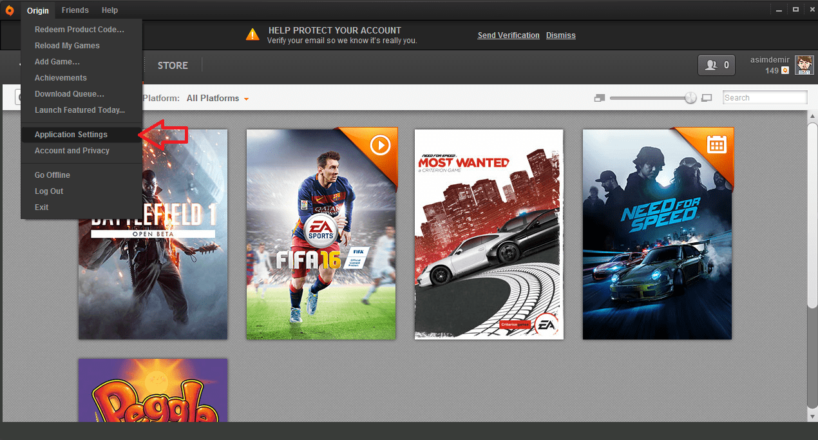Open Download Queue
818x440 pixels.
point(81,94)
